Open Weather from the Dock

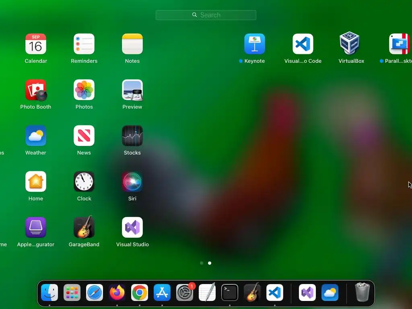[330, 293]
